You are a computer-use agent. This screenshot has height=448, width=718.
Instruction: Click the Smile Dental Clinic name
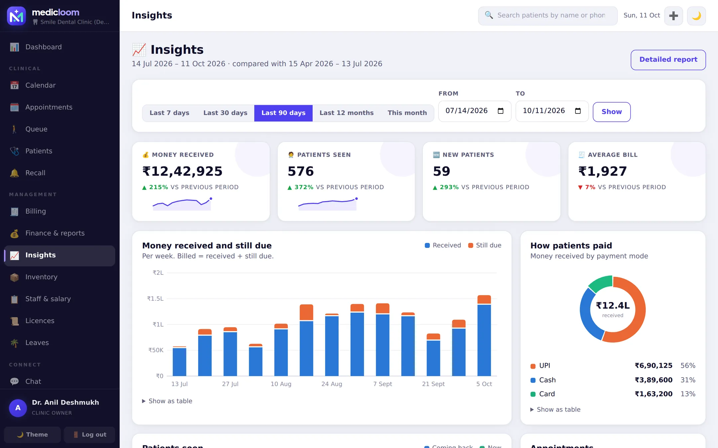(74, 22)
